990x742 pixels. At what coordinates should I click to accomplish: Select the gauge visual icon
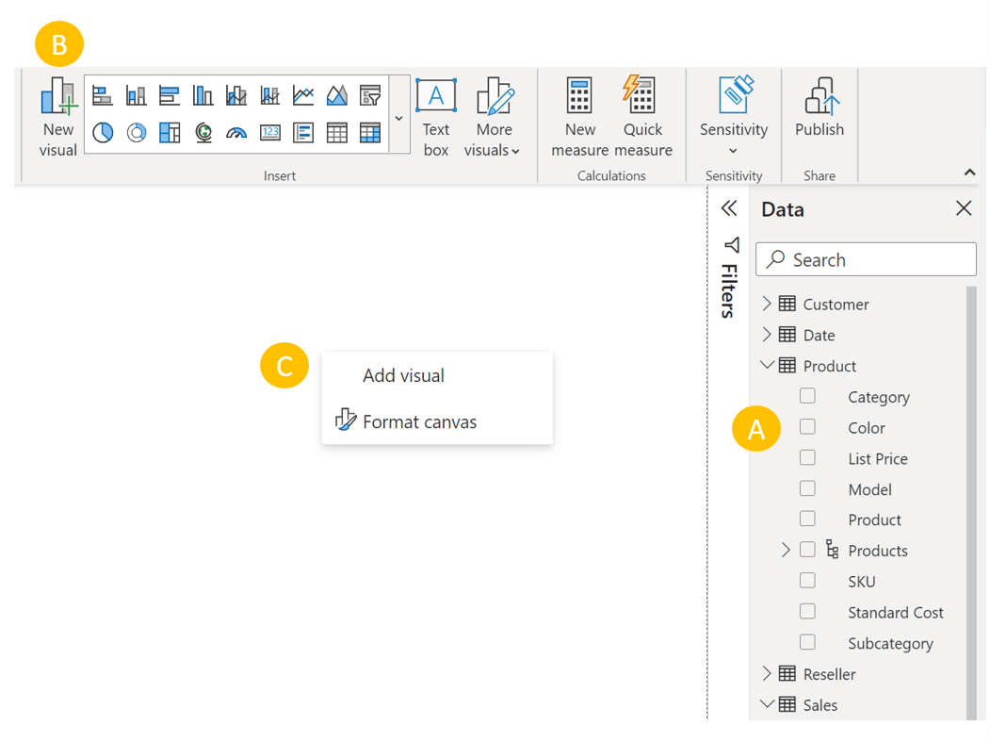click(x=236, y=133)
